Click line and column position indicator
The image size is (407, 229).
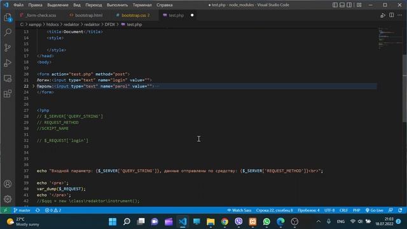click(274, 211)
